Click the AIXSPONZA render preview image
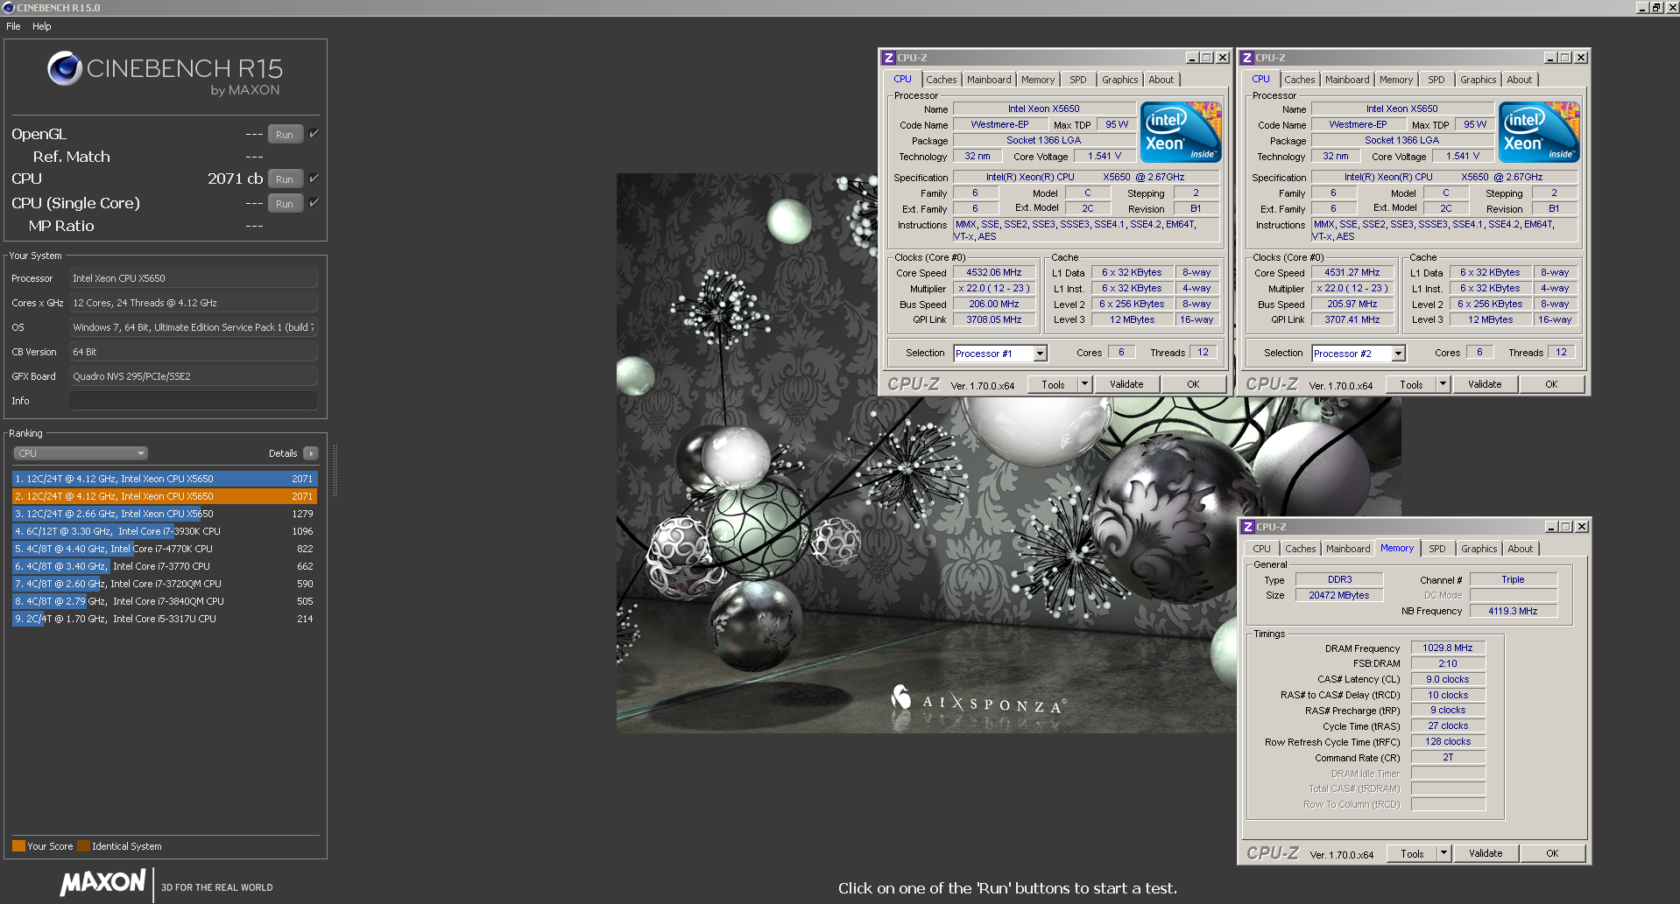Image resolution: width=1680 pixels, height=904 pixels. pos(1007,452)
